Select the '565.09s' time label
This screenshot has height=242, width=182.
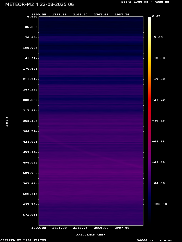(x=30, y=184)
